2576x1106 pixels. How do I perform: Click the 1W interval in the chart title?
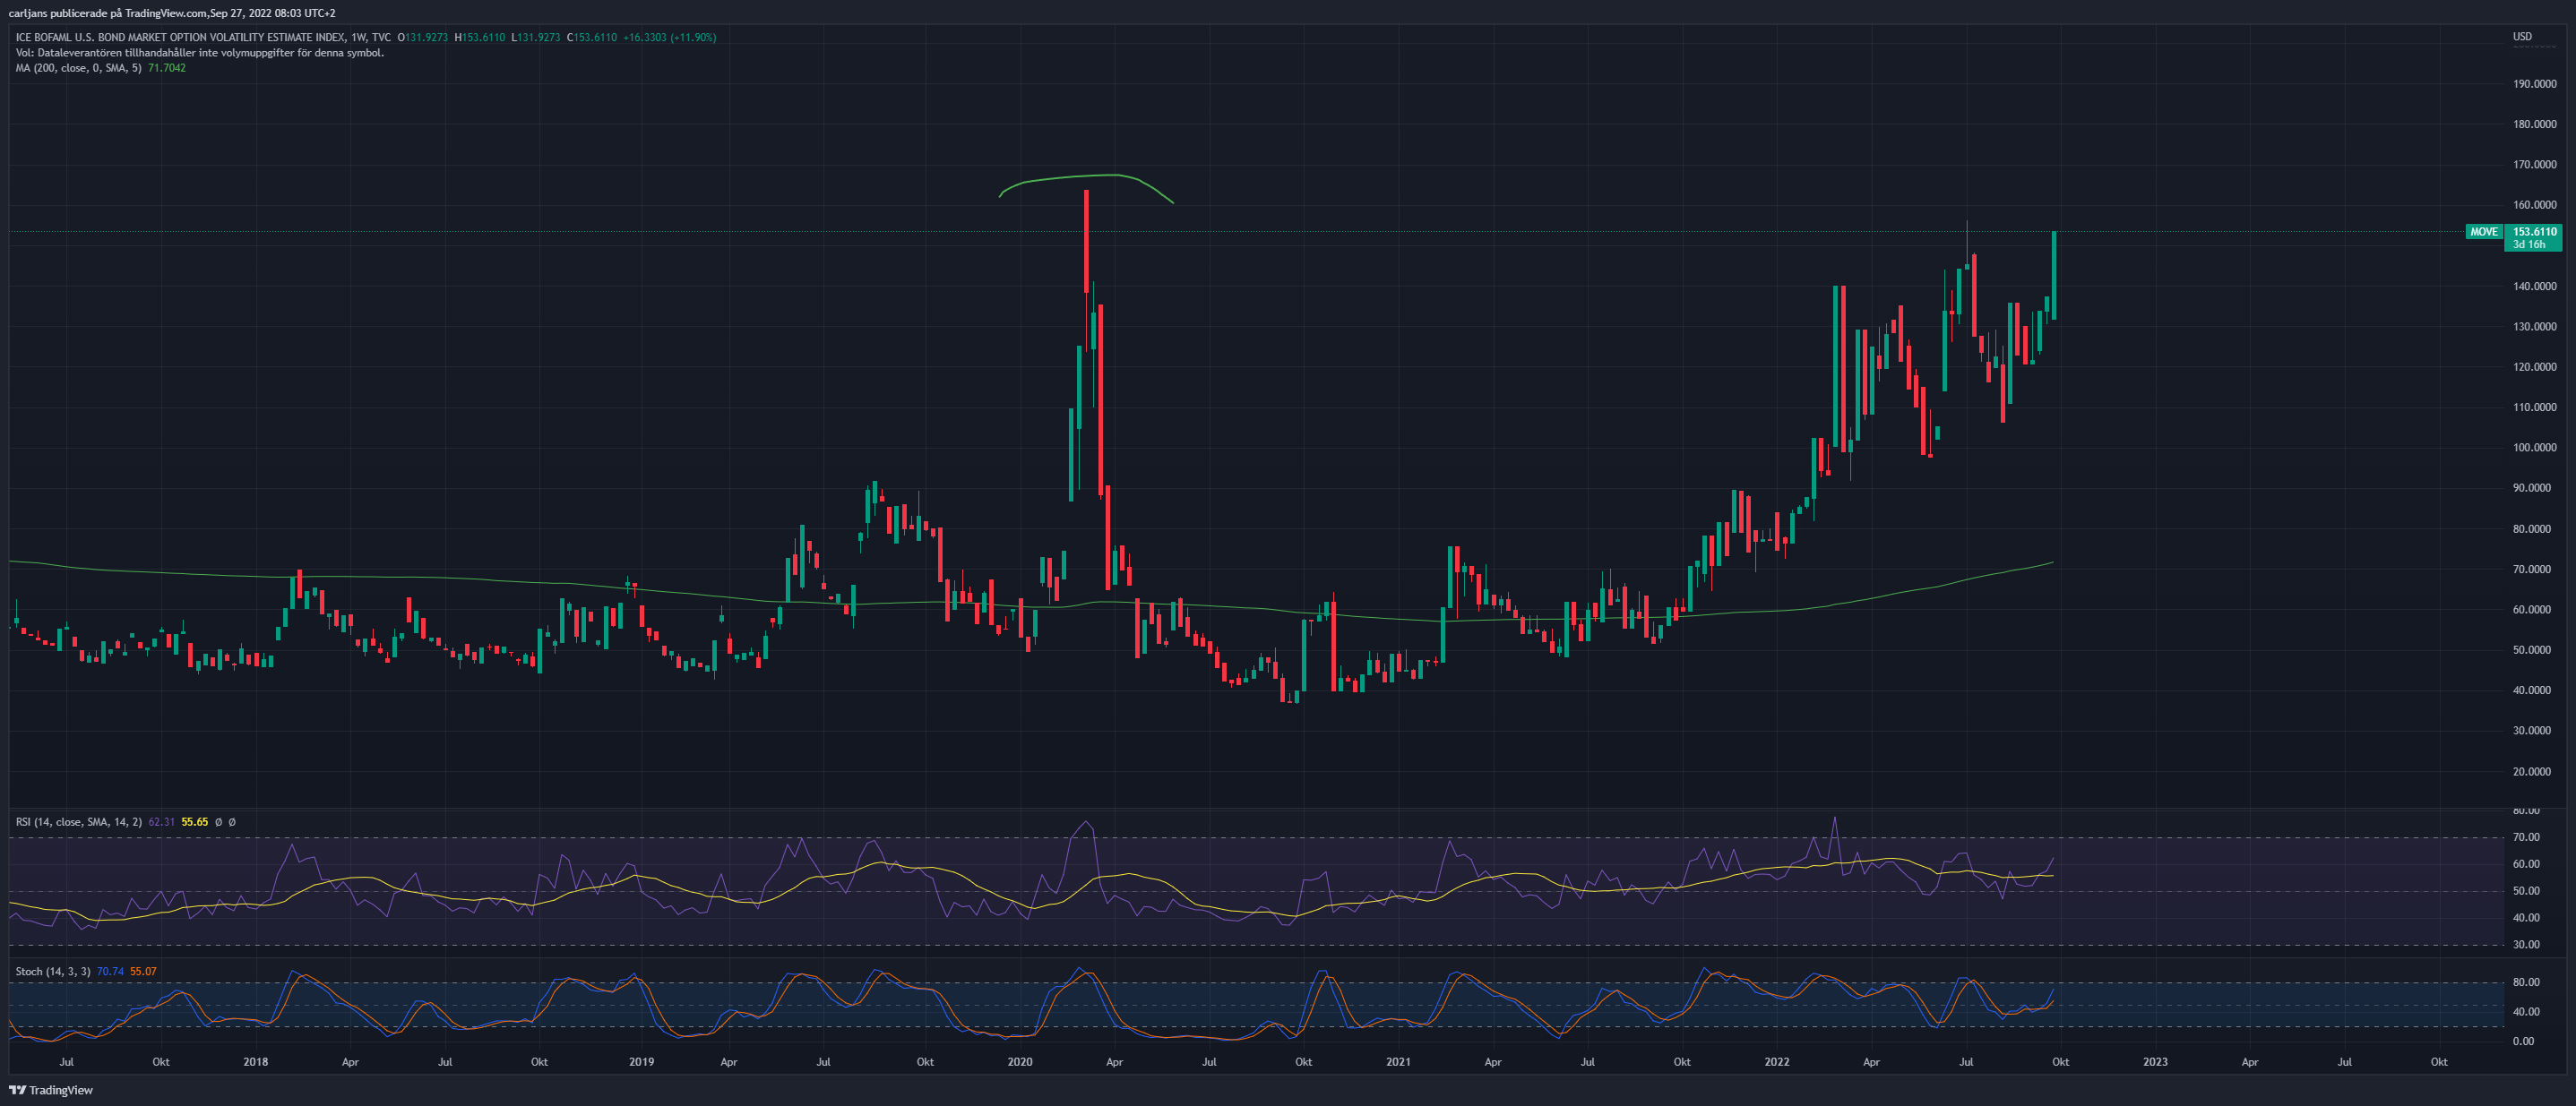(x=358, y=37)
